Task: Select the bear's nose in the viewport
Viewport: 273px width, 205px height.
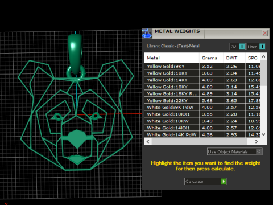Action: 77,139
